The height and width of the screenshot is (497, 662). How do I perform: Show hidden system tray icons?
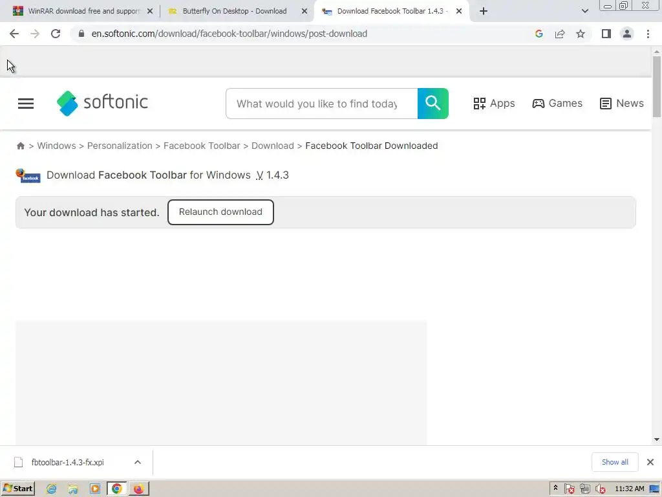tap(555, 489)
